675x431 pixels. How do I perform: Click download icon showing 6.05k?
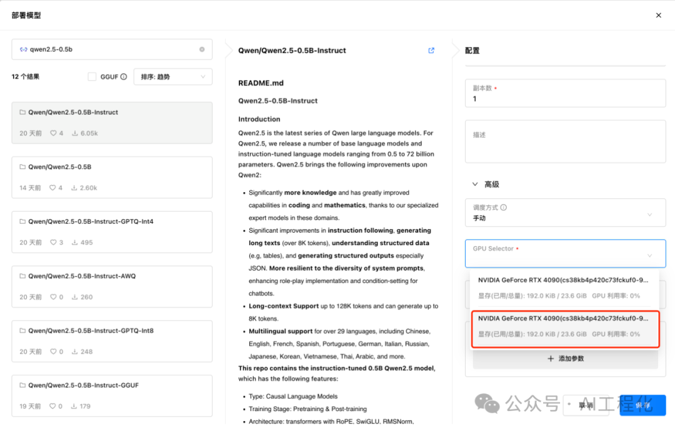coord(75,133)
